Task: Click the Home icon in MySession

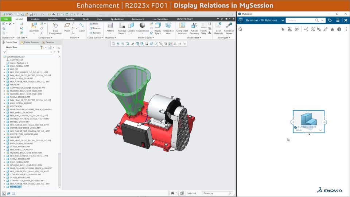Action: [x=240, y=29]
